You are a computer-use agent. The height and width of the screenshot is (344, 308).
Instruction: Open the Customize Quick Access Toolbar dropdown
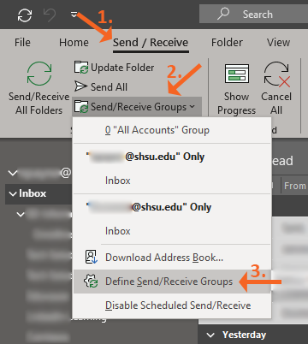click(74, 14)
